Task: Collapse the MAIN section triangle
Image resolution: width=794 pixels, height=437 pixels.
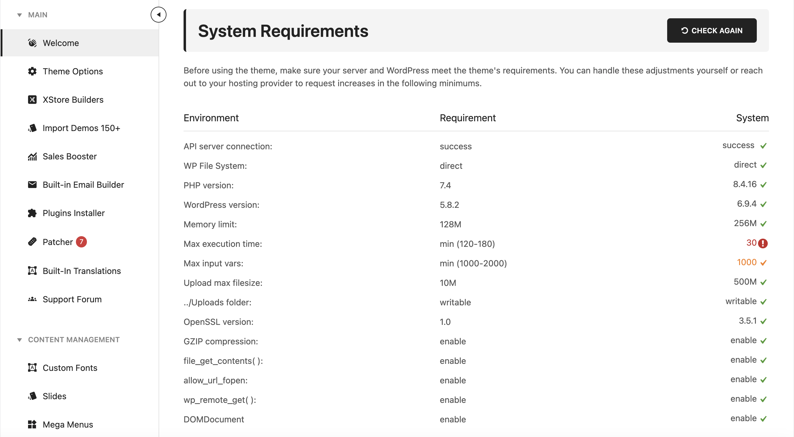Action: coord(20,15)
